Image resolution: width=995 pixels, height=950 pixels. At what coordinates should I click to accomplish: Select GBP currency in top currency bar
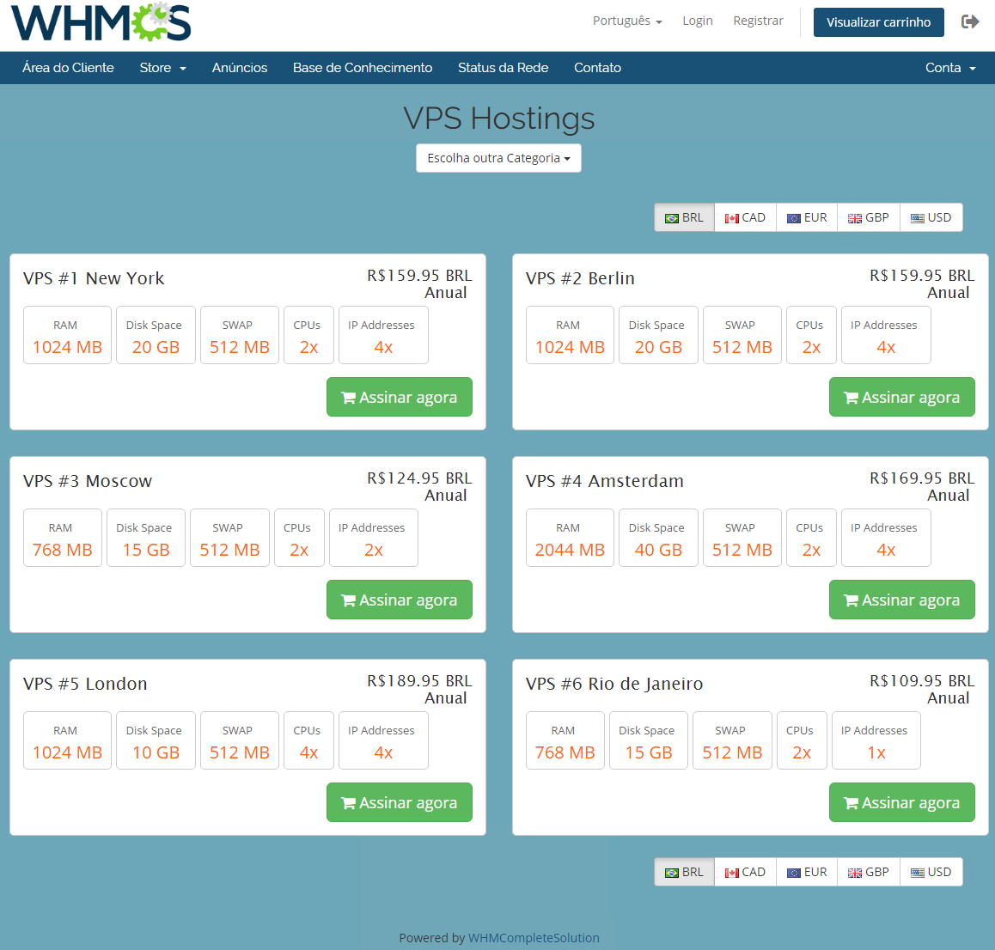pos(868,217)
